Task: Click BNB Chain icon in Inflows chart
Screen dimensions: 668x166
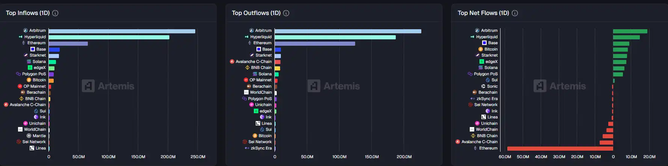Action: pyautogui.click(x=21, y=99)
